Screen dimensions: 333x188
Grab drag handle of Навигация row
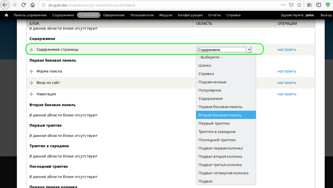[x=32, y=94]
